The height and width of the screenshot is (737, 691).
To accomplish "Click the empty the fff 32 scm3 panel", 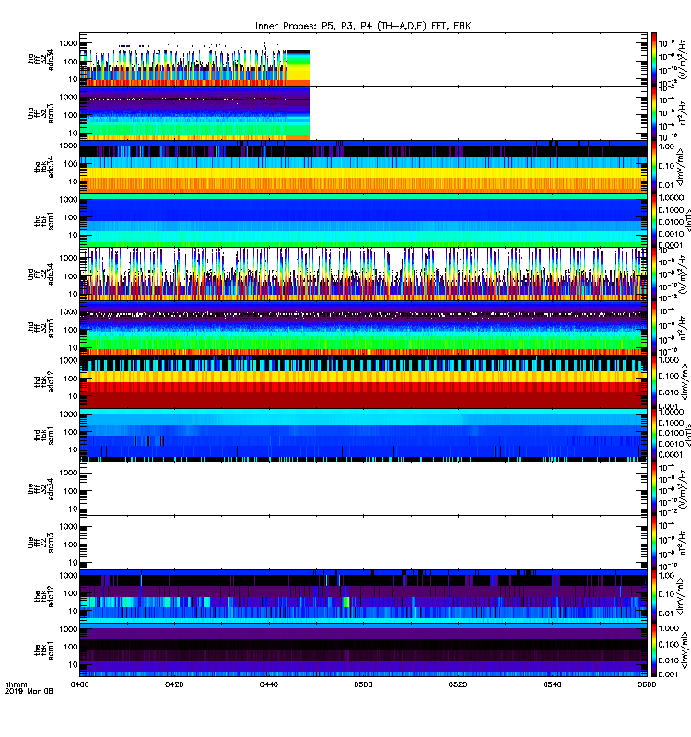I will 363,543.
